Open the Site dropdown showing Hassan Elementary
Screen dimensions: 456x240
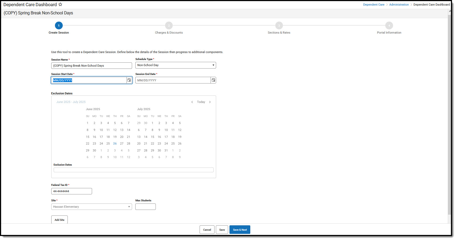(x=92, y=207)
